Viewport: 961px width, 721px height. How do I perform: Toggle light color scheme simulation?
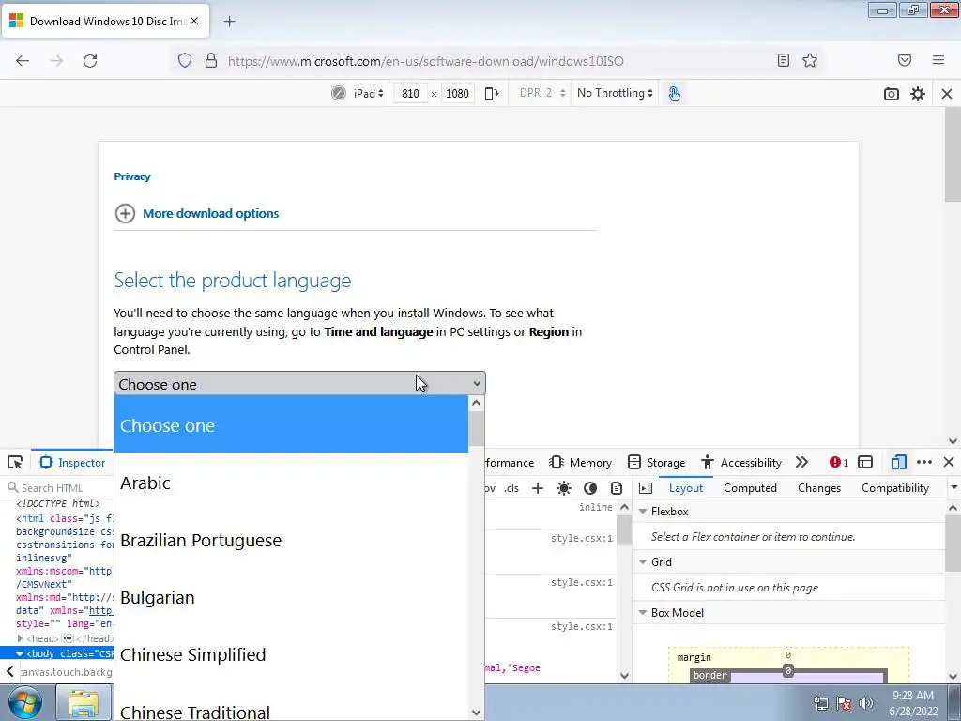(564, 488)
